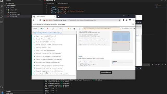Expand the clear() test entry
Screen dimensions: 167x94
pos(49,45)
